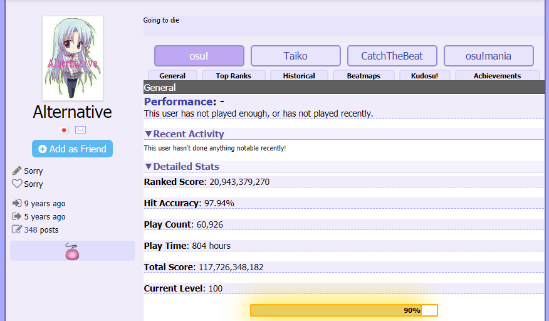Click the 'has not played enough' notice
549x321 pixels.
click(258, 113)
